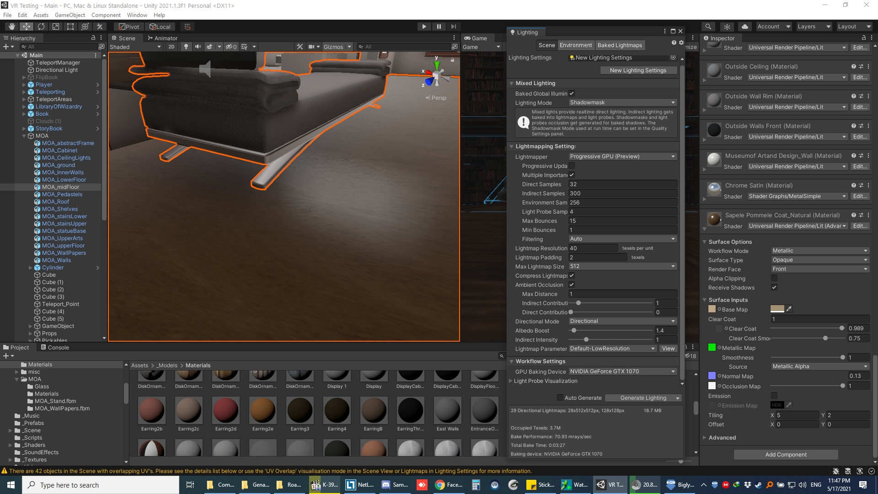
Task: Toggle Receive Shadows checkbox
Action: [x=774, y=287]
